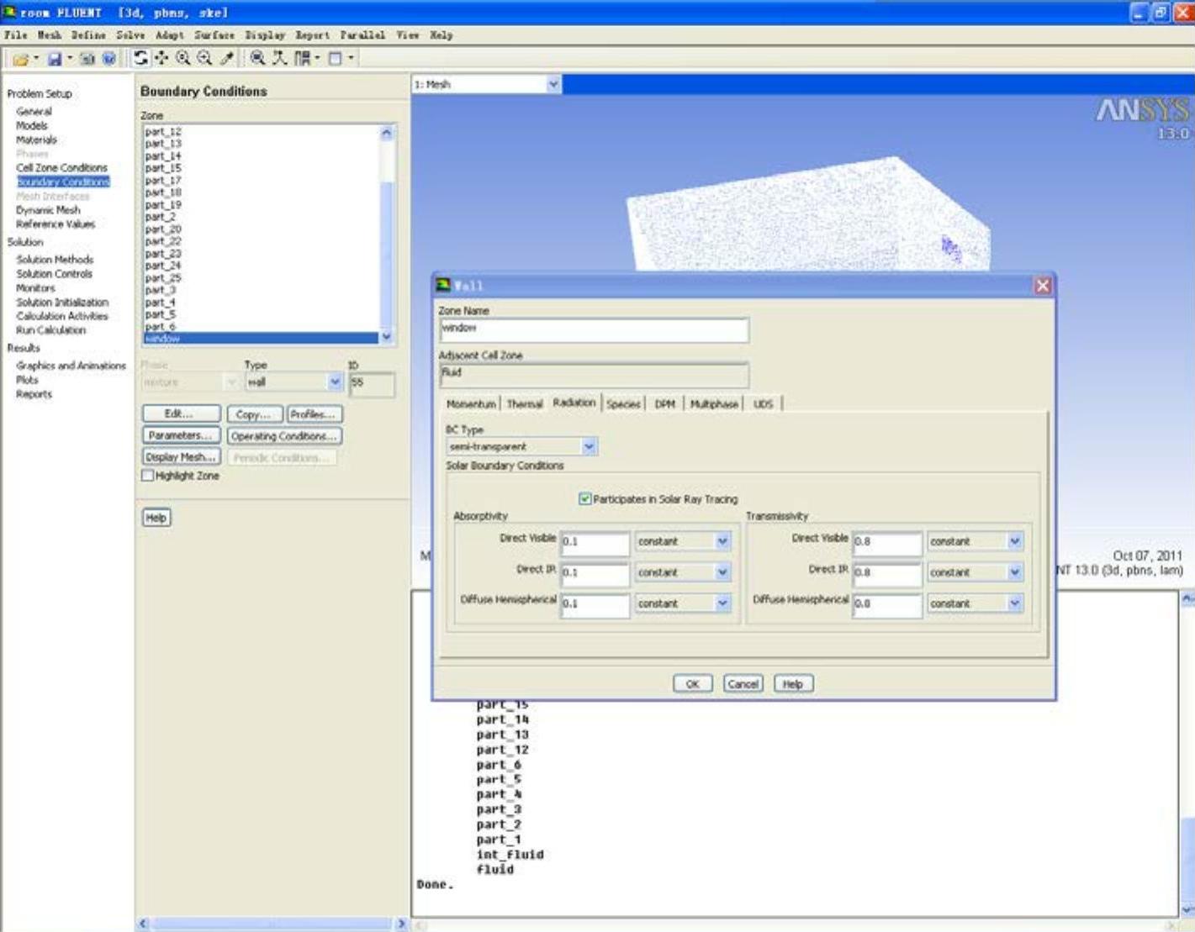The width and height of the screenshot is (1195, 932).
Task: Click the open file folder icon
Action: point(20,59)
